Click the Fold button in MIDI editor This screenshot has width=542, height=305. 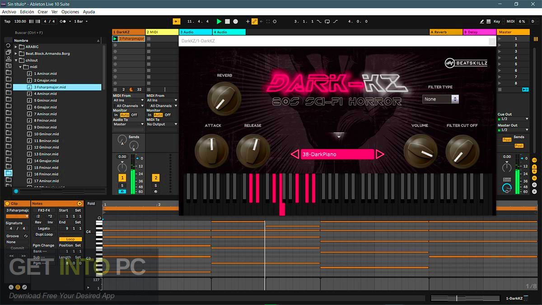(x=91, y=204)
